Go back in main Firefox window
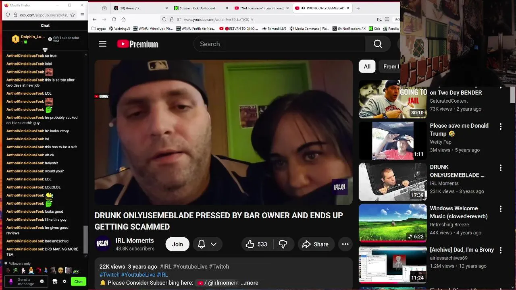The image size is (516, 290). 94,19
